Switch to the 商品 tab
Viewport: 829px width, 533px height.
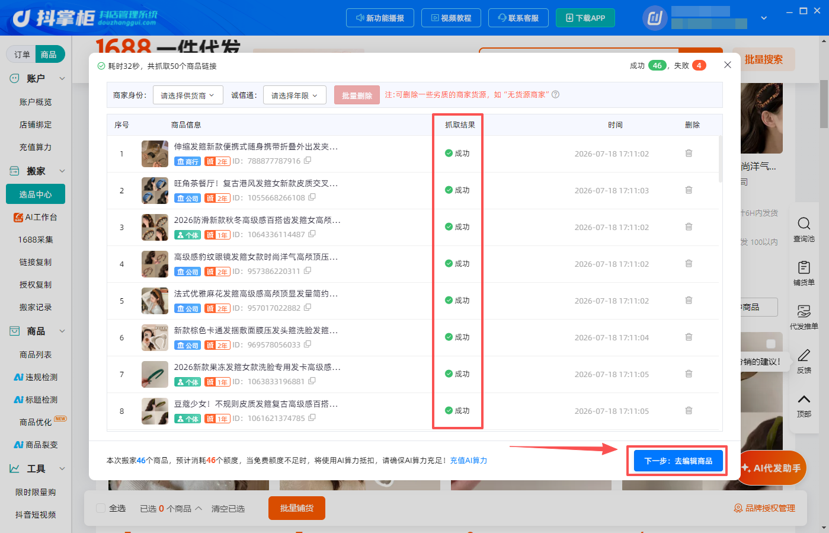tap(49, 55)
